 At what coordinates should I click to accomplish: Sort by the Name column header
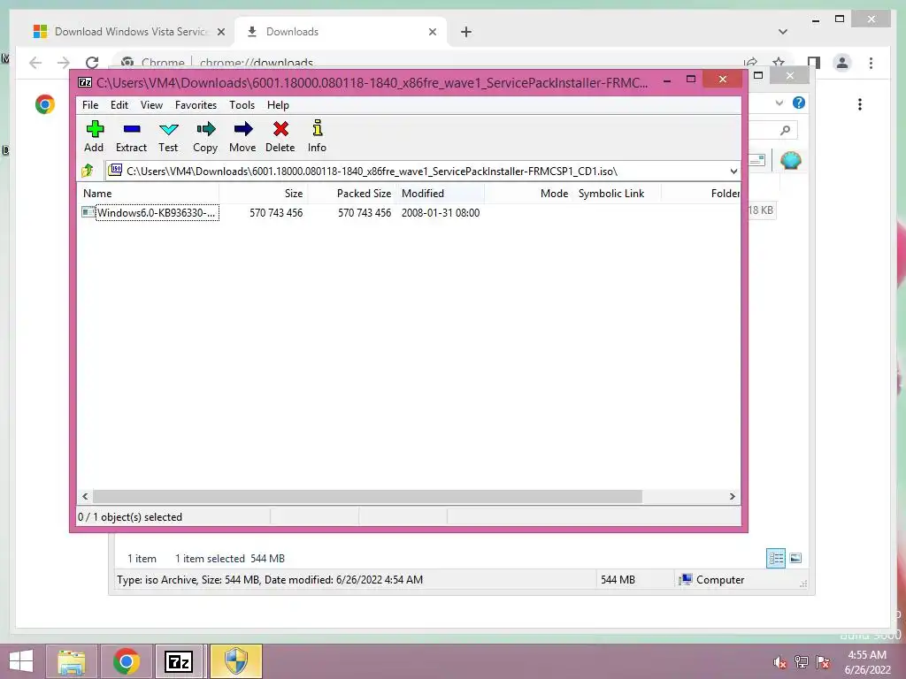click(x=148, y=194)
